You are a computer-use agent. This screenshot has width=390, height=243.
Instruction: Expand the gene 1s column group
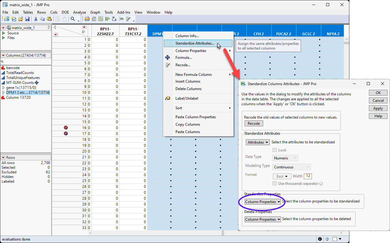(x=3, y=88)
